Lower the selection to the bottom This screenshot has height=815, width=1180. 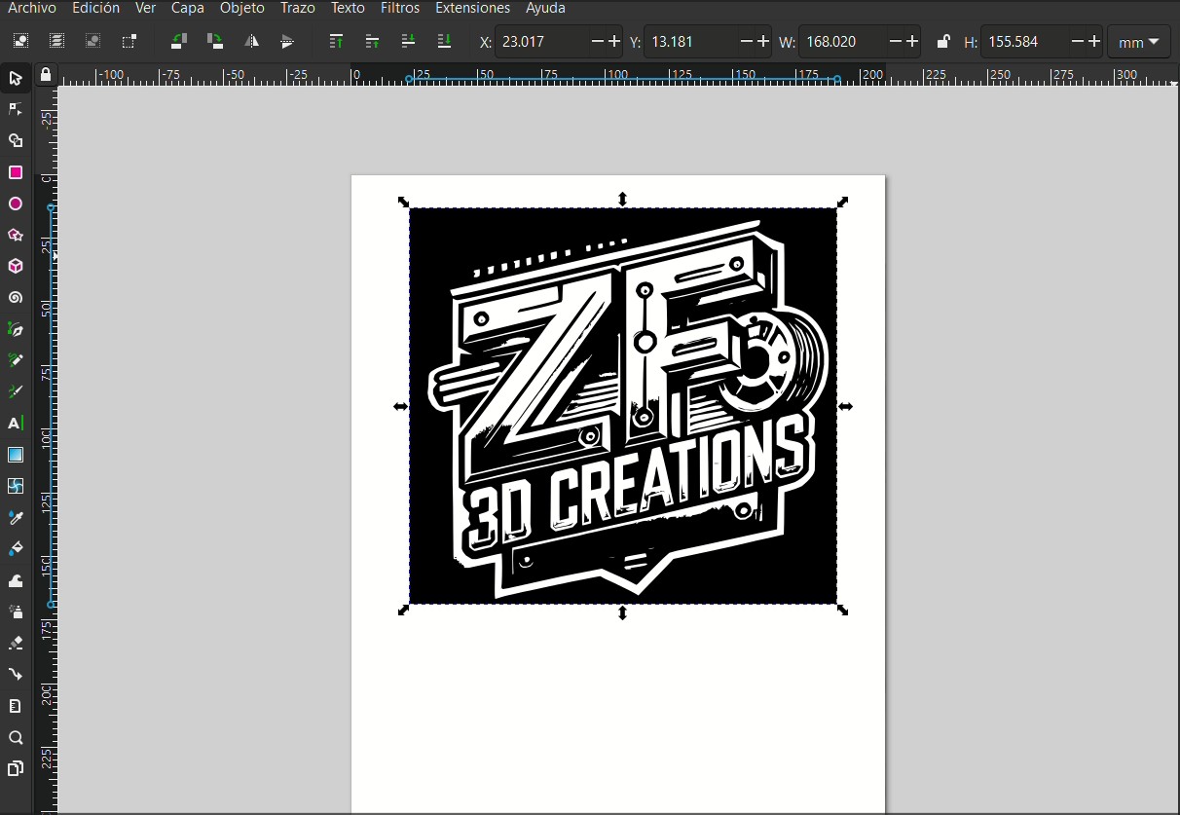point(445,41)
